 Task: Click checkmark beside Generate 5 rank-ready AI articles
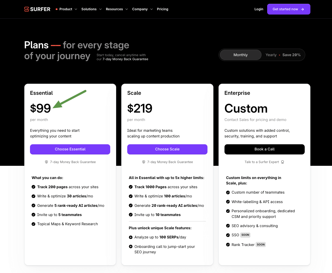[x=33, y=205]
